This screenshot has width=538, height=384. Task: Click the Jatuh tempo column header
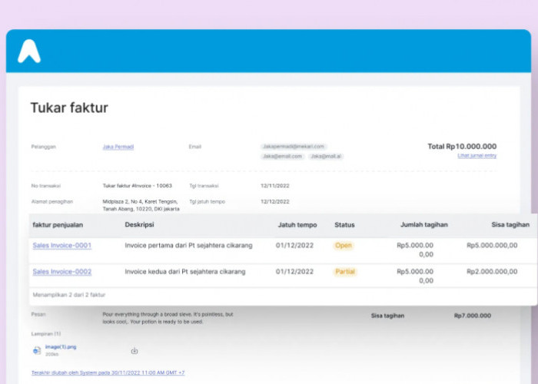point(297,225)
